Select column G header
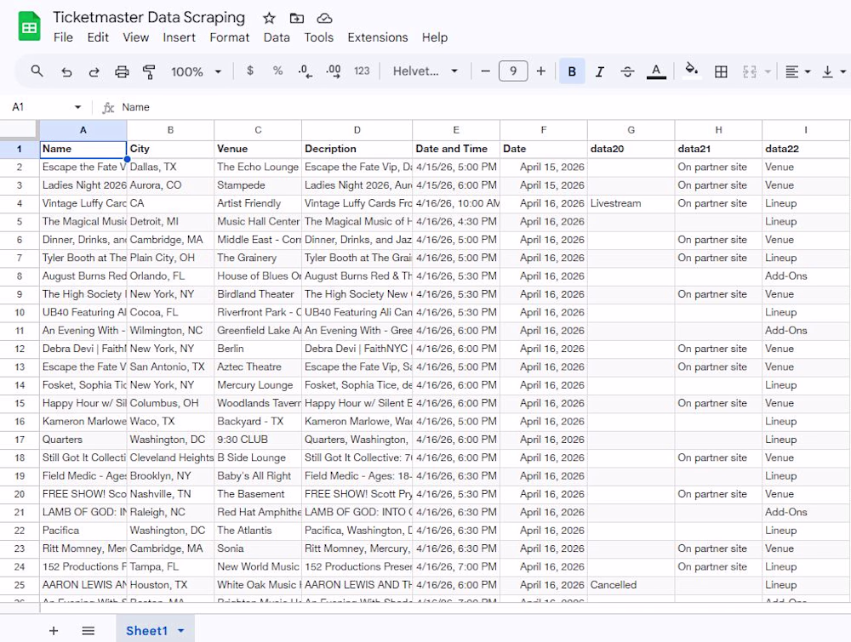The height and width of the screenshot is (642, 851). coord(631,130)
